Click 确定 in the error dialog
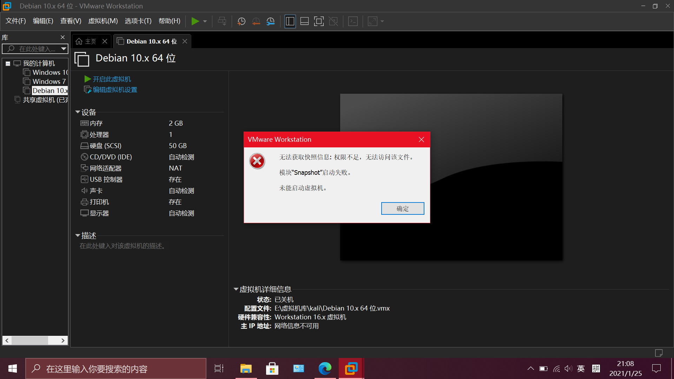This screenshot has width=674, height=379. click(403, 208)
